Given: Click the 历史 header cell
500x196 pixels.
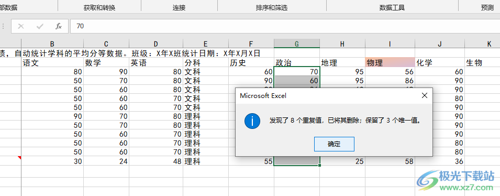Looking at the screenshot, I should 251,63.
